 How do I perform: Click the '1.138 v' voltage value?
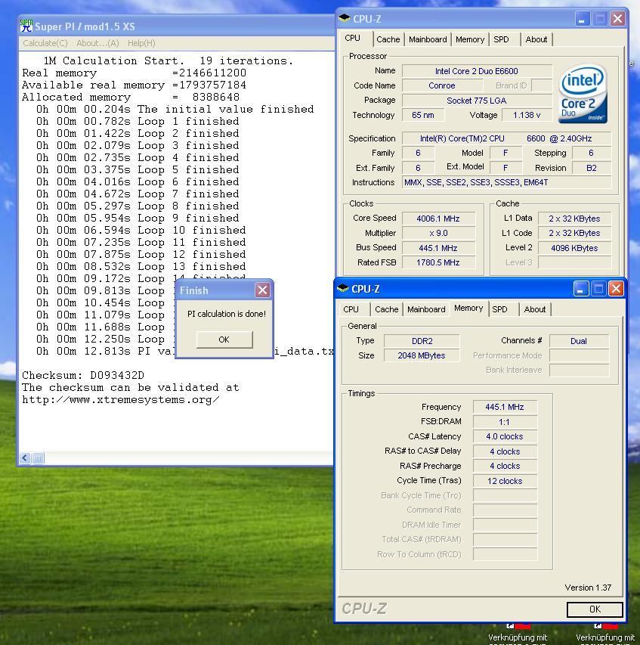[x=527, y=115]
